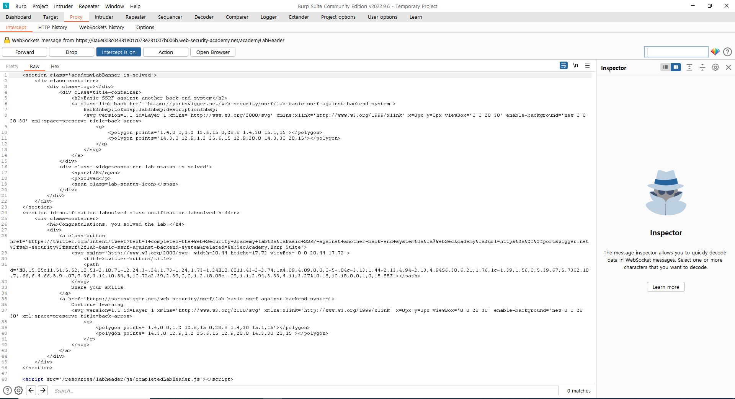Switch to the Repeater tool tab
Screen dimensions: 735x399
(136, 17)
